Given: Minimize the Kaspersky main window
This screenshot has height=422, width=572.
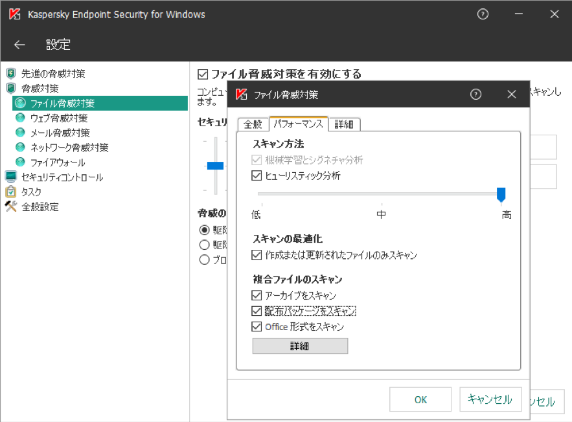Looking at the screenshot, I should coord(518,14).
